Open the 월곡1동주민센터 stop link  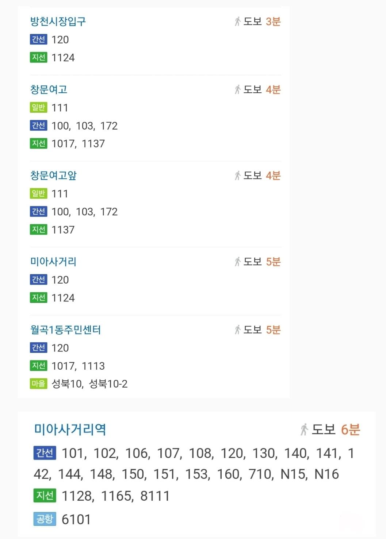(65, 330)
